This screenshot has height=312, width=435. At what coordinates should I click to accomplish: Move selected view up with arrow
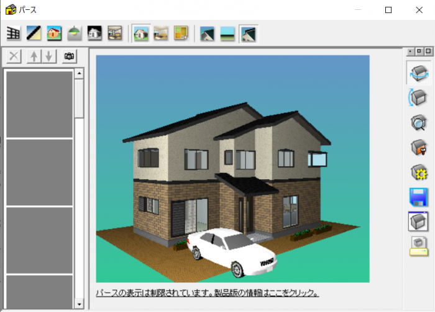point(34,56)
